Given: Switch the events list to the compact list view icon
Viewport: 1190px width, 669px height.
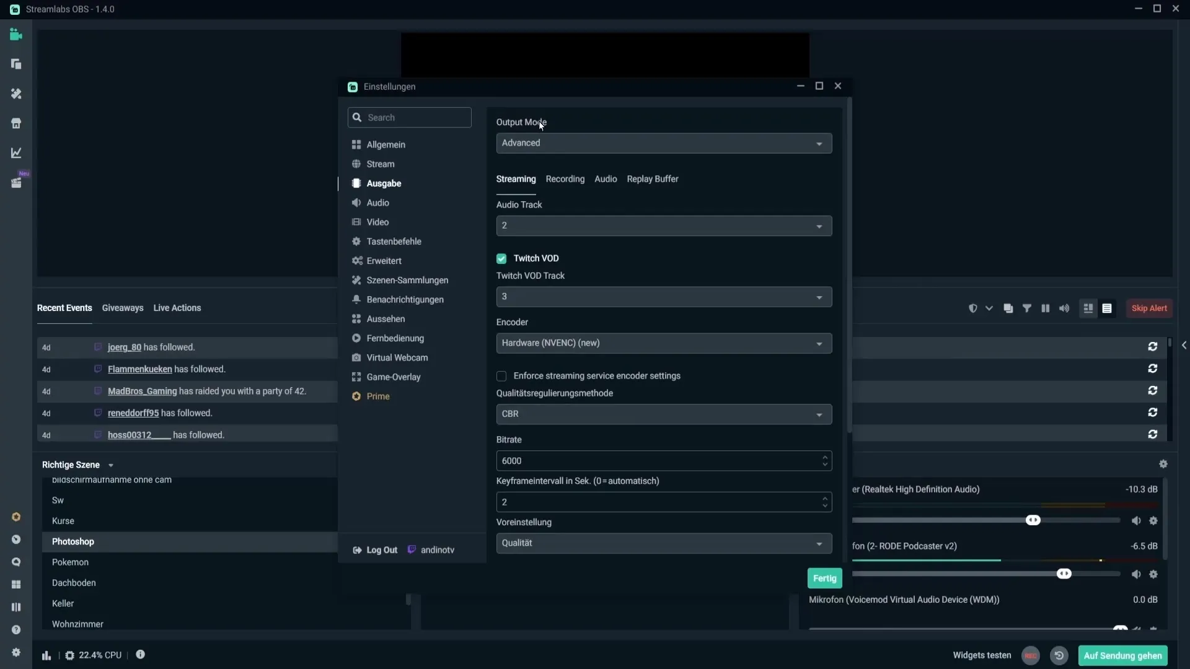Looking at the screenshot, I should (x=1107, y=308).
